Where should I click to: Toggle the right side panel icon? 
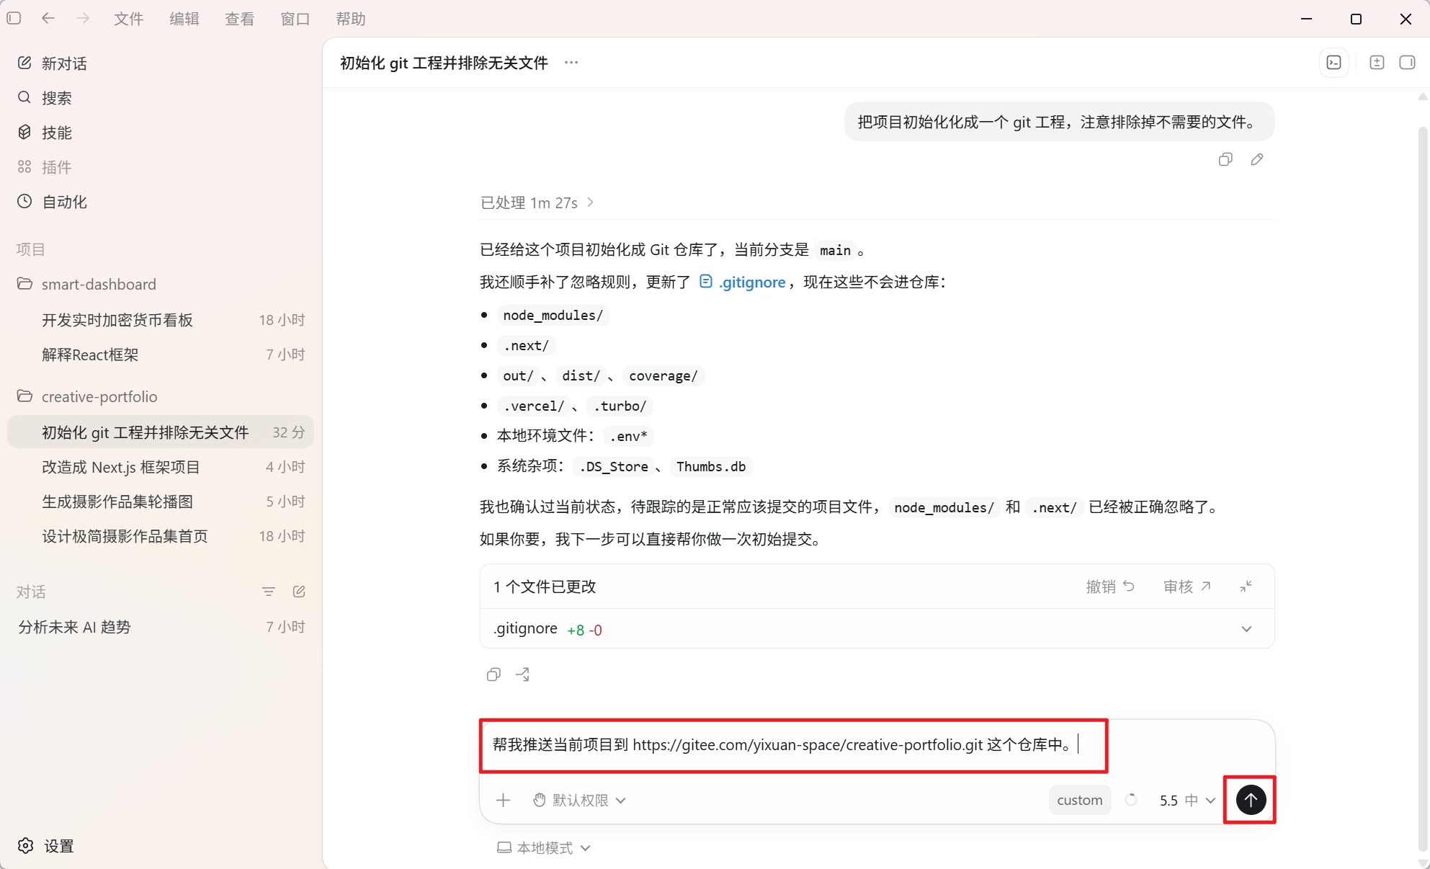(x=1407, y=63)
